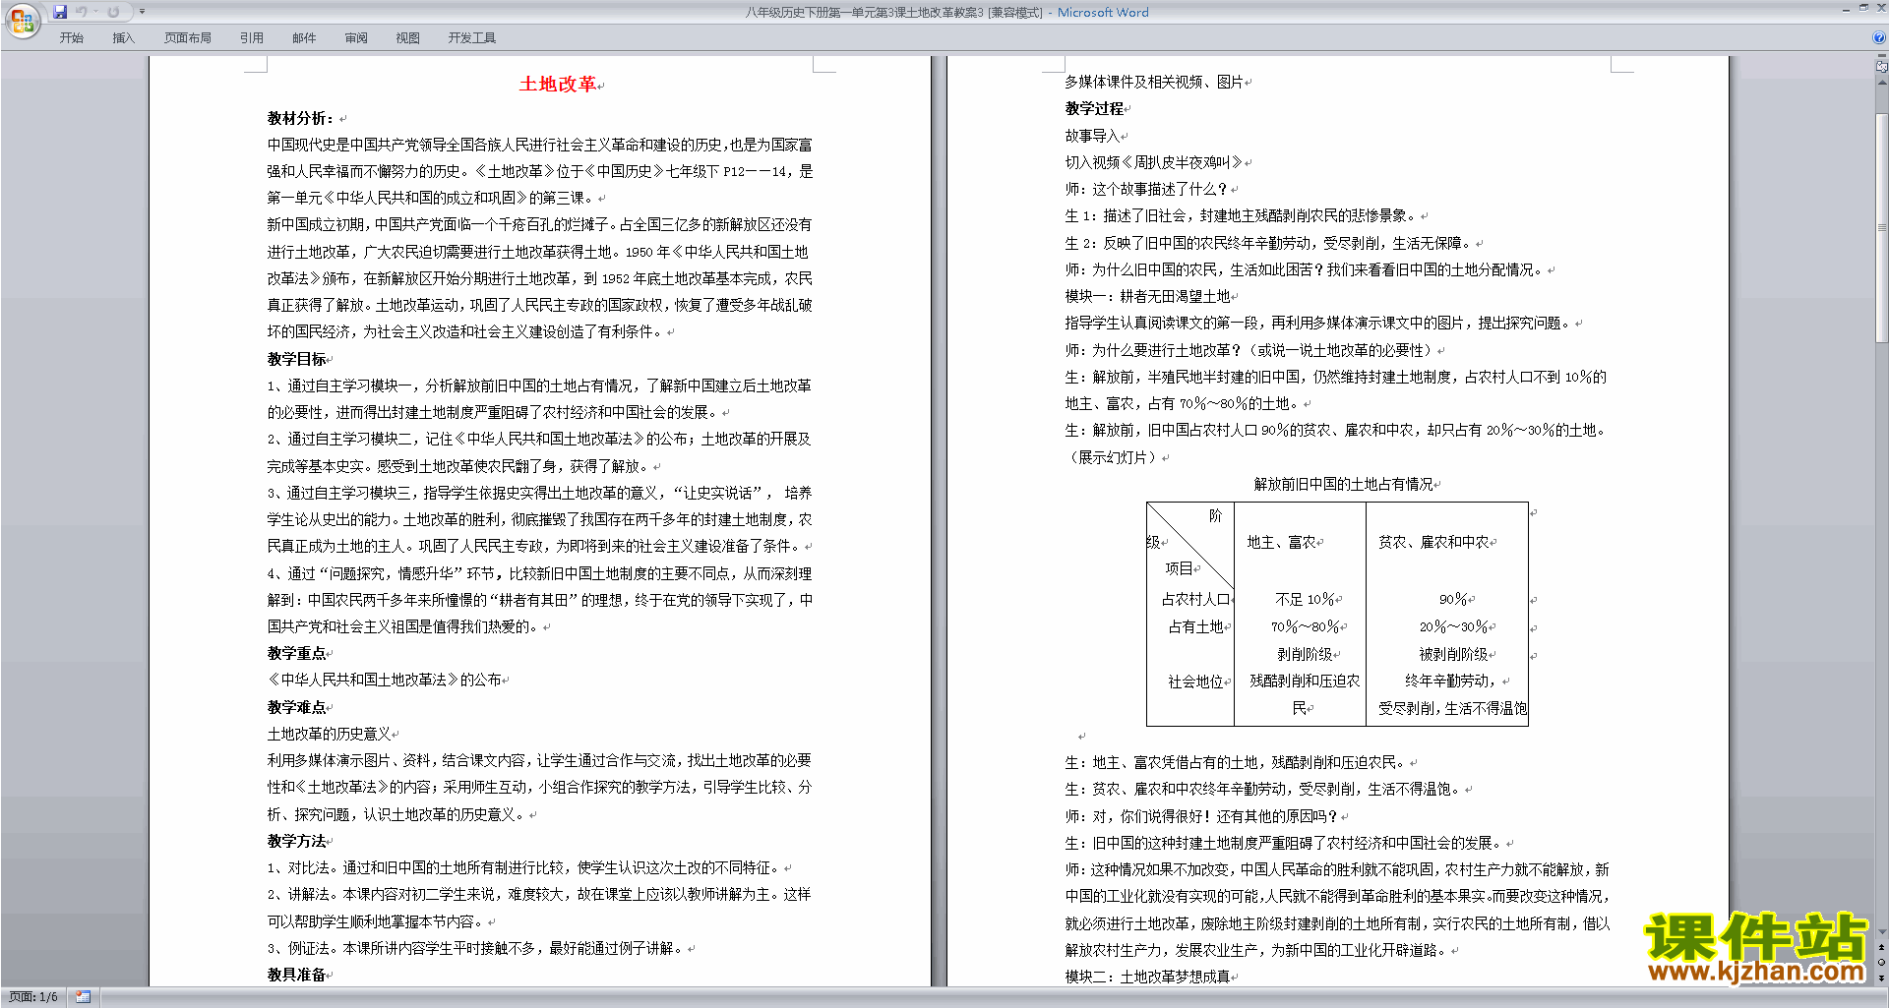Switch to the 视图 tab

pyautogui.click(x=407, y=38)
